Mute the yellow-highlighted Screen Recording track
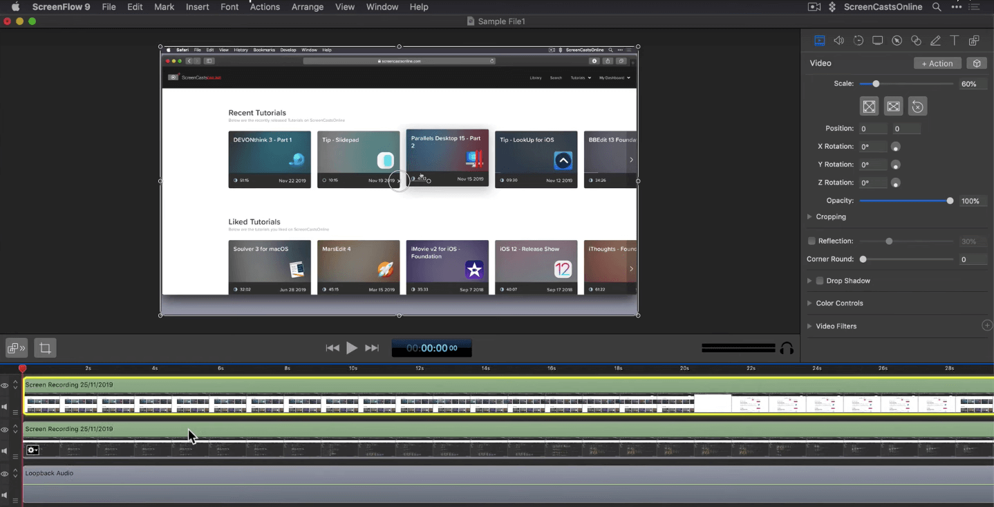994x507 pixels. pos(4,407)
